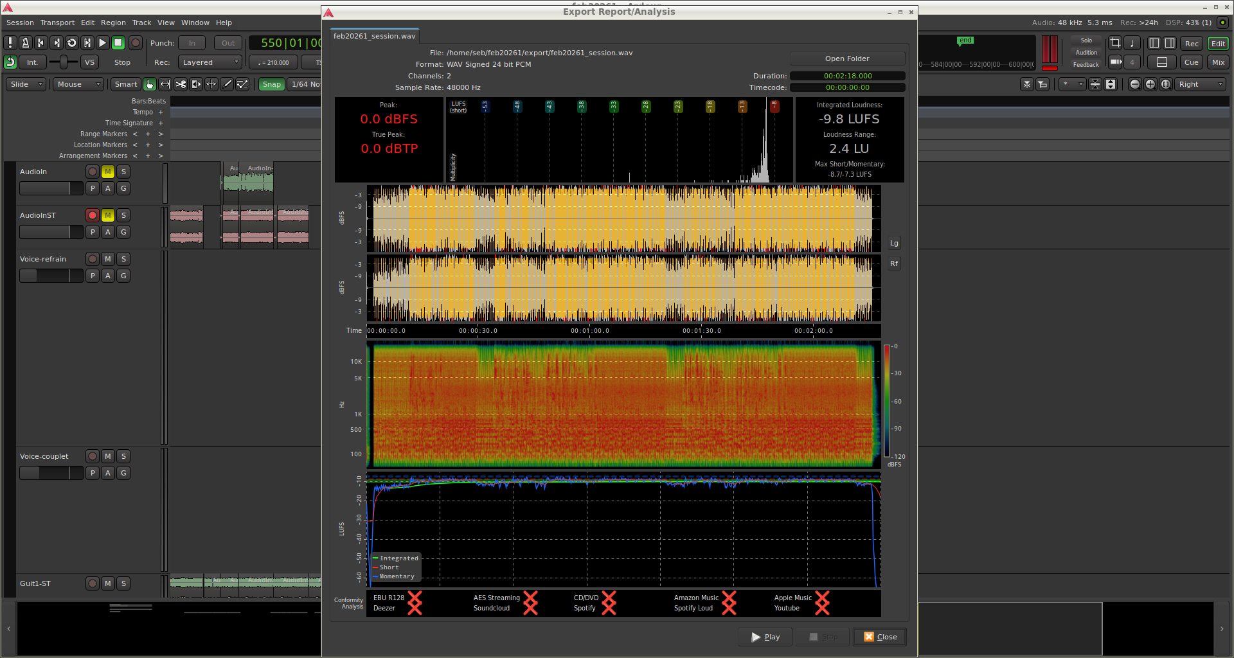Viewport: 1234px width, 658px height.
Task: Select the Cut (scissors) tool
Action: point(181,84)
